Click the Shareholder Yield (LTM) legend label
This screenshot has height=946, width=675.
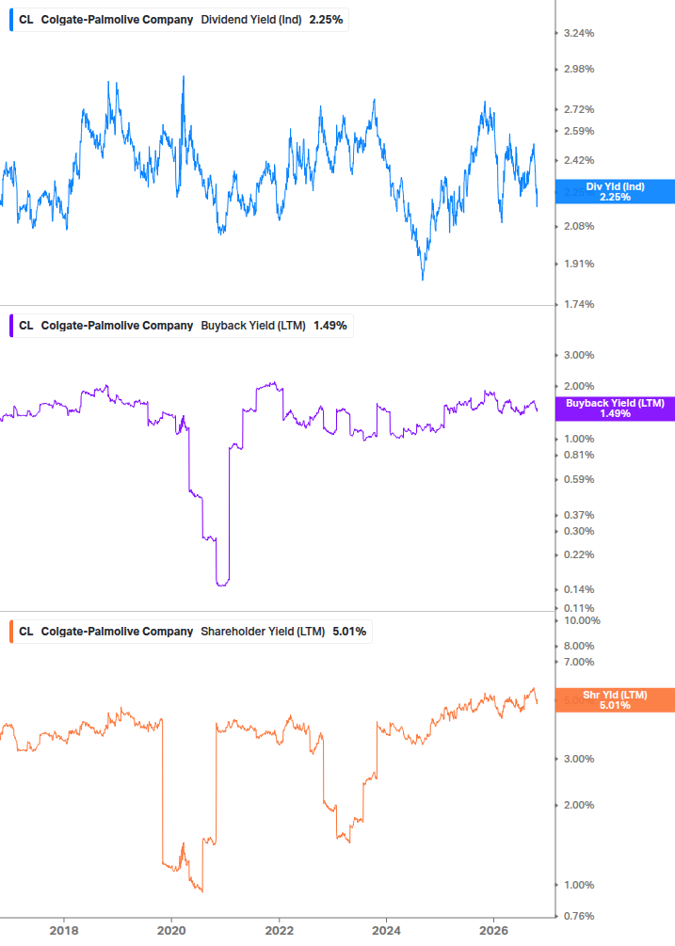pos(263,631)
